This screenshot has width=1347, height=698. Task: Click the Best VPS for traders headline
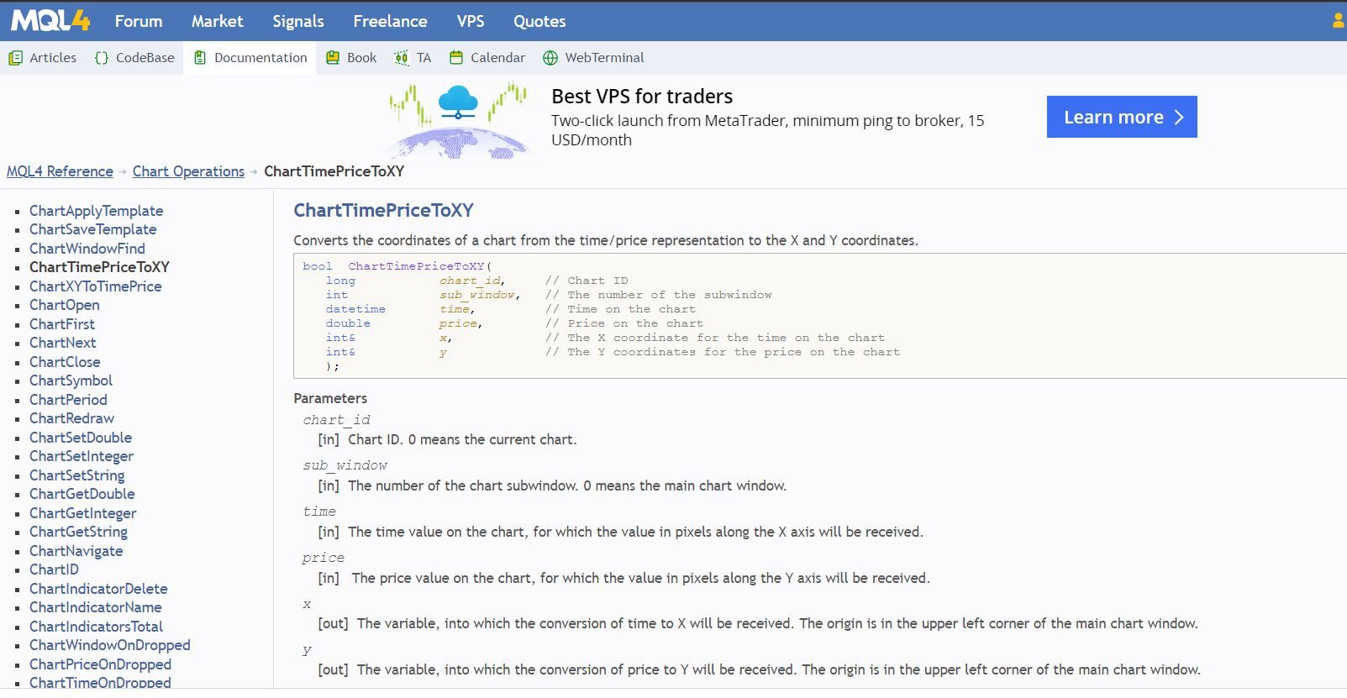[x=642, y=97]
